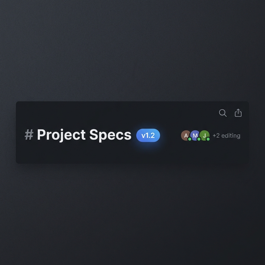Click the green presence dot on avatar J

click(x=208, y=139)
